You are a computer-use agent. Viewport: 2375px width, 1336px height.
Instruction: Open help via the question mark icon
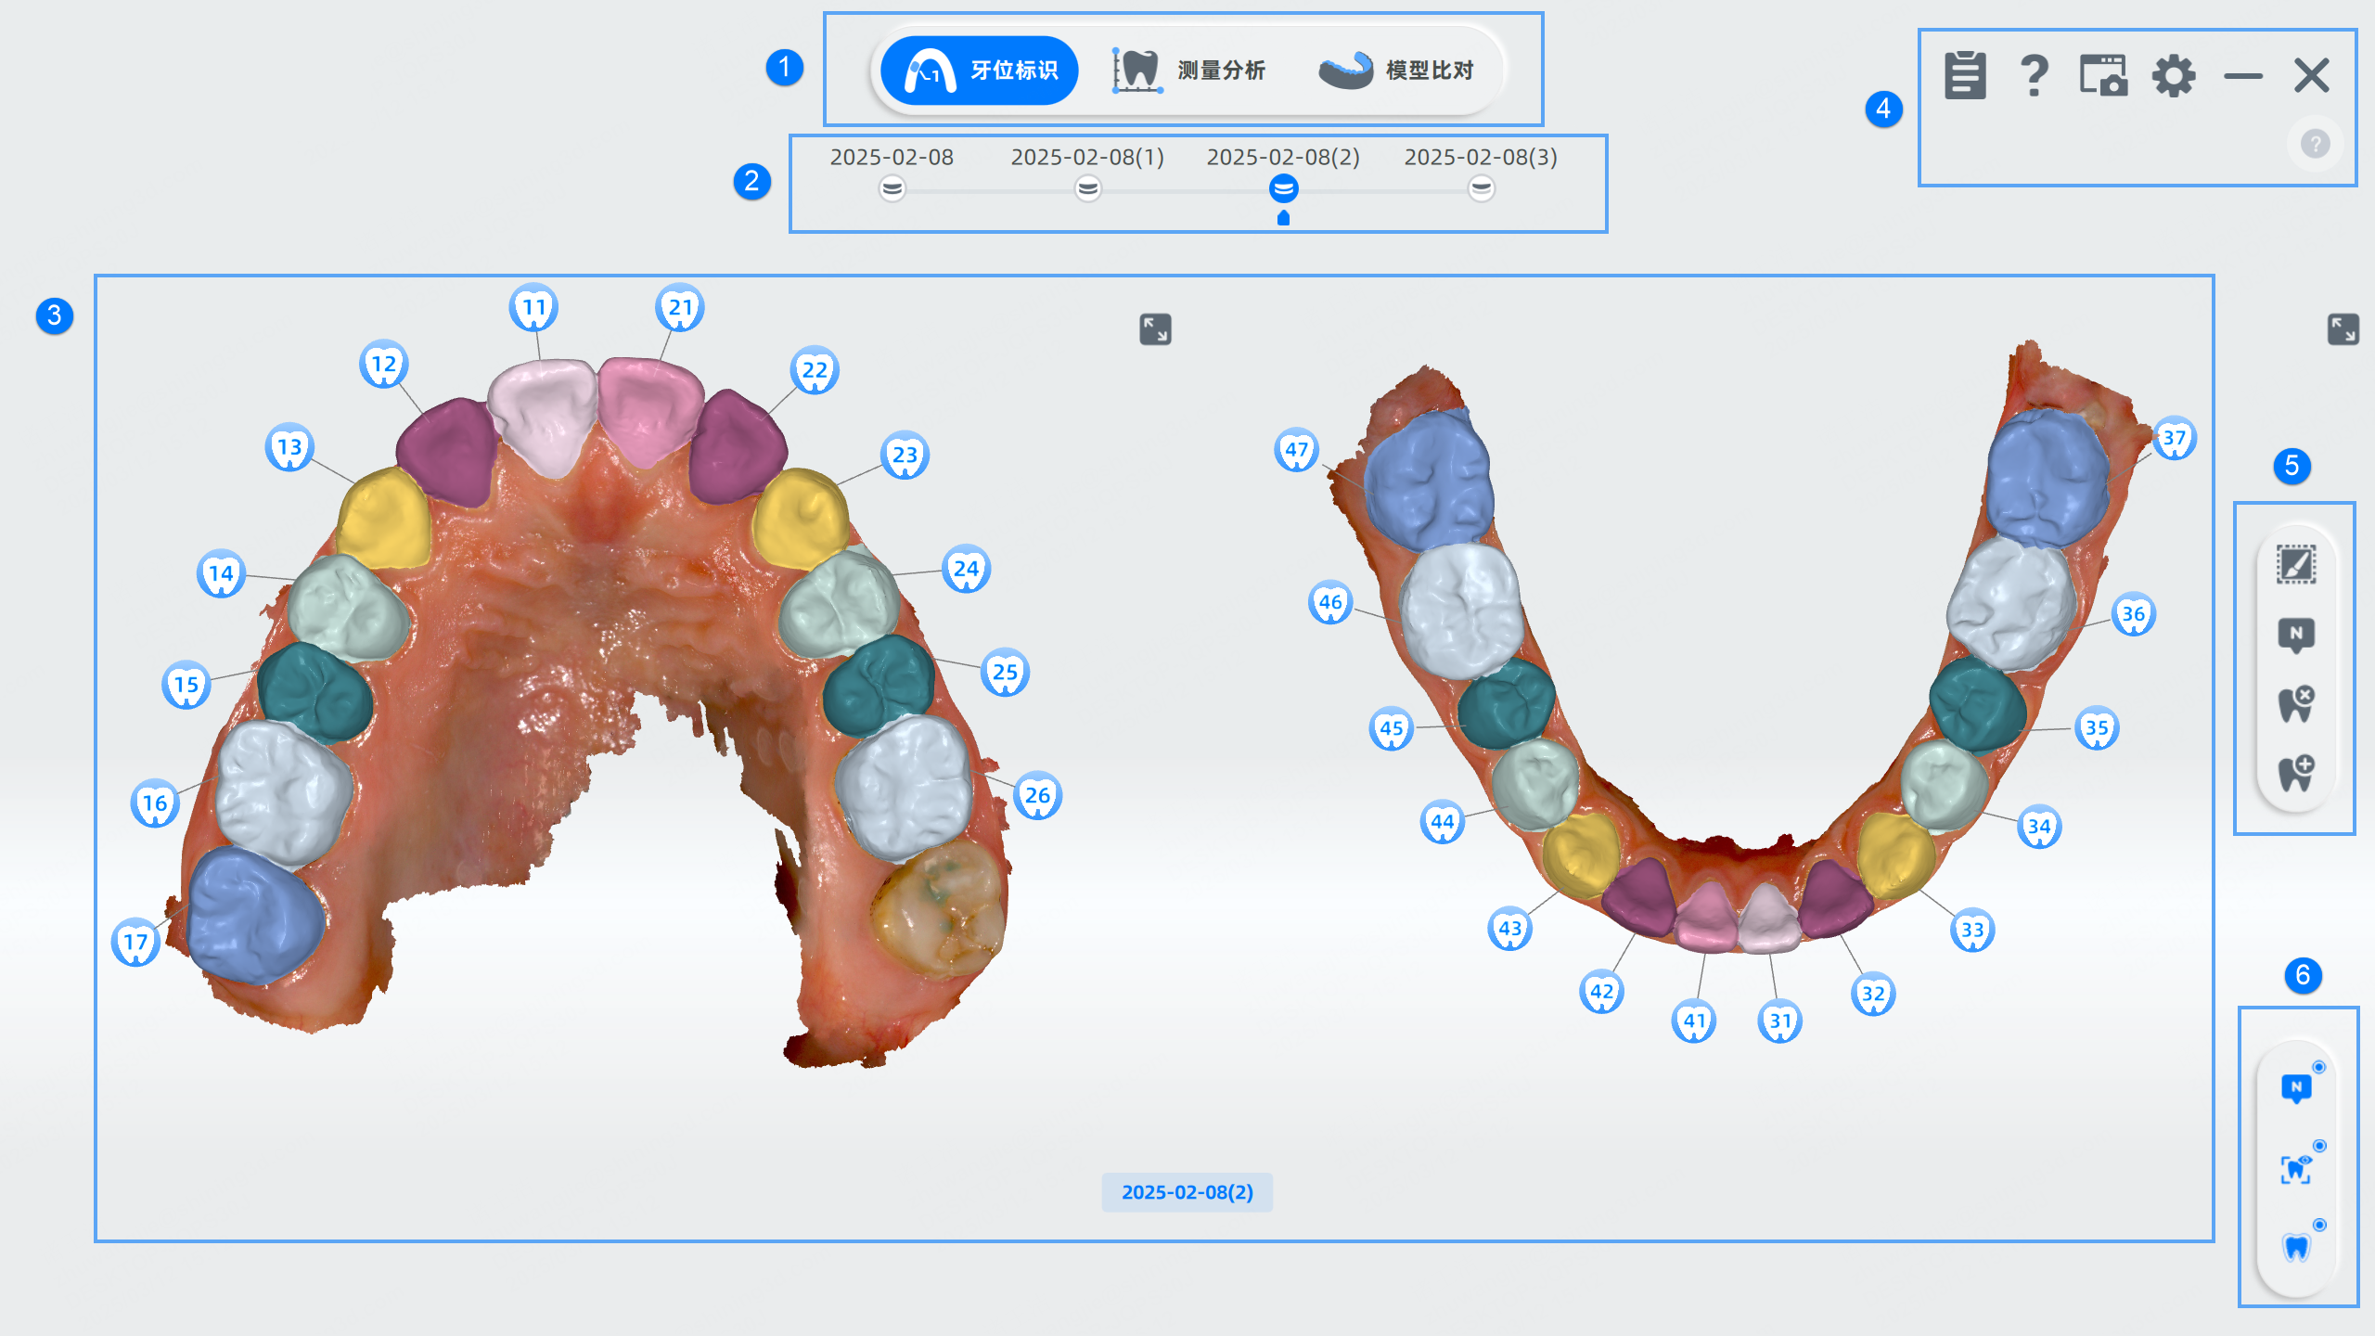tap(2034, 75)
